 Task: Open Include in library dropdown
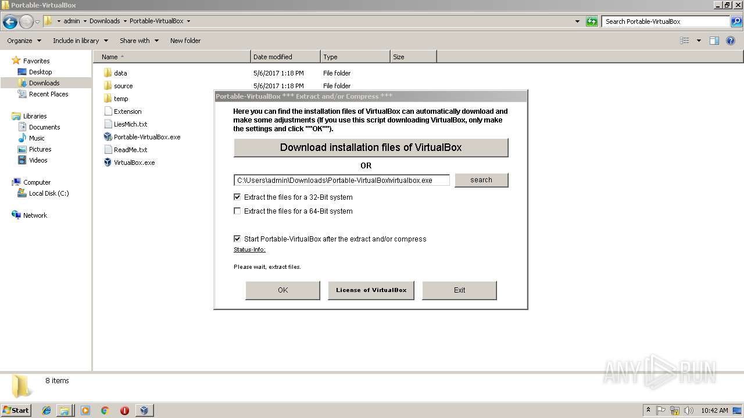point(80,41)
